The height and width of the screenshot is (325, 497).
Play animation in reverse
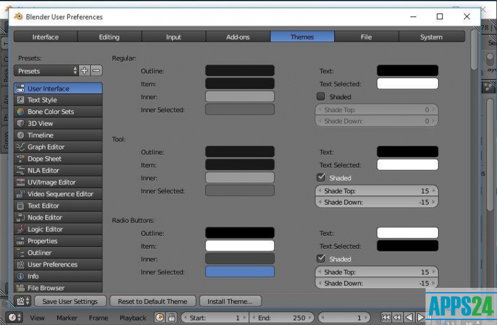(x=409, y=318)
